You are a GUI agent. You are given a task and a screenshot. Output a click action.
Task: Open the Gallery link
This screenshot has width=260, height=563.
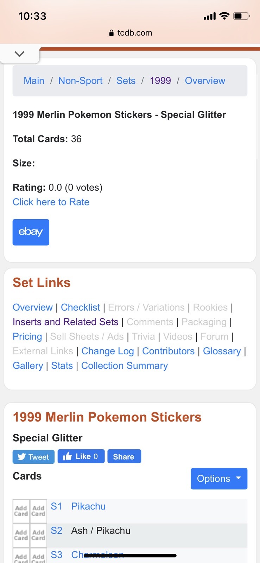28,366
